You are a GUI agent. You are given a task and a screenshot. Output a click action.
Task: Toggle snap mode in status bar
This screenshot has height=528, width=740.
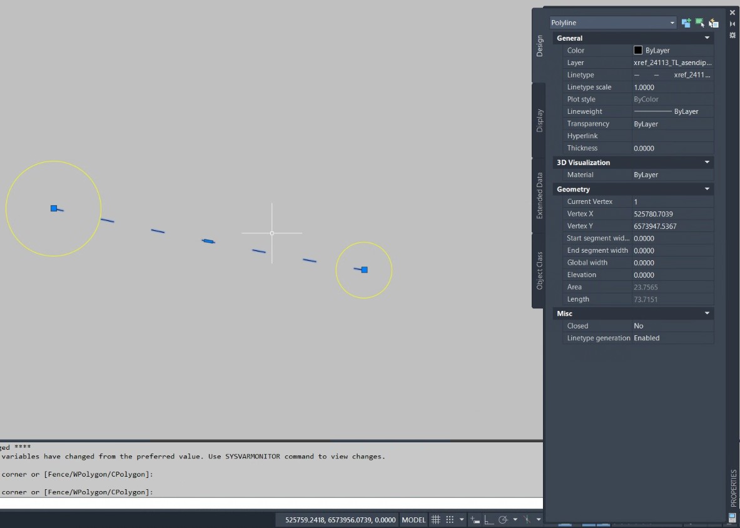(450, 520)
